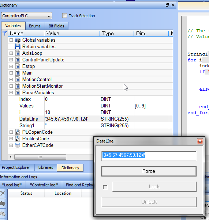Click the value '345,67,4567,90,124' in the table
This screenshot has height=220, width=209.
[67, 119]
